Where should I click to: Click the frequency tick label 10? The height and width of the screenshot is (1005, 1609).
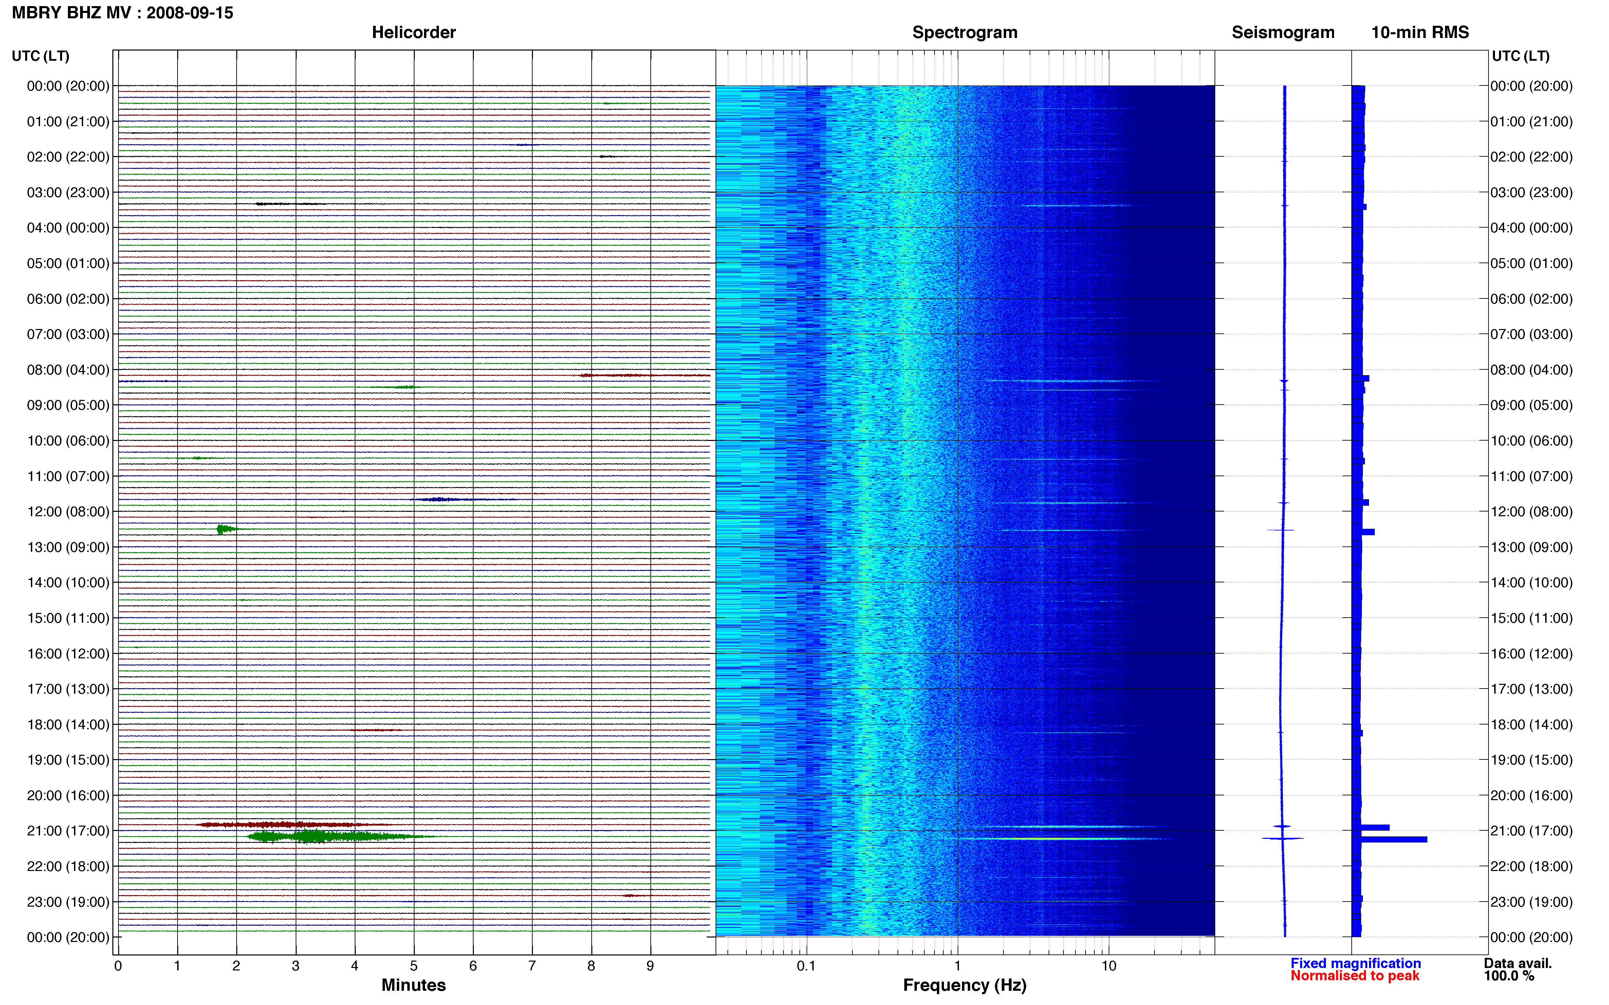pyautogui.click(x=1109, y=966)
